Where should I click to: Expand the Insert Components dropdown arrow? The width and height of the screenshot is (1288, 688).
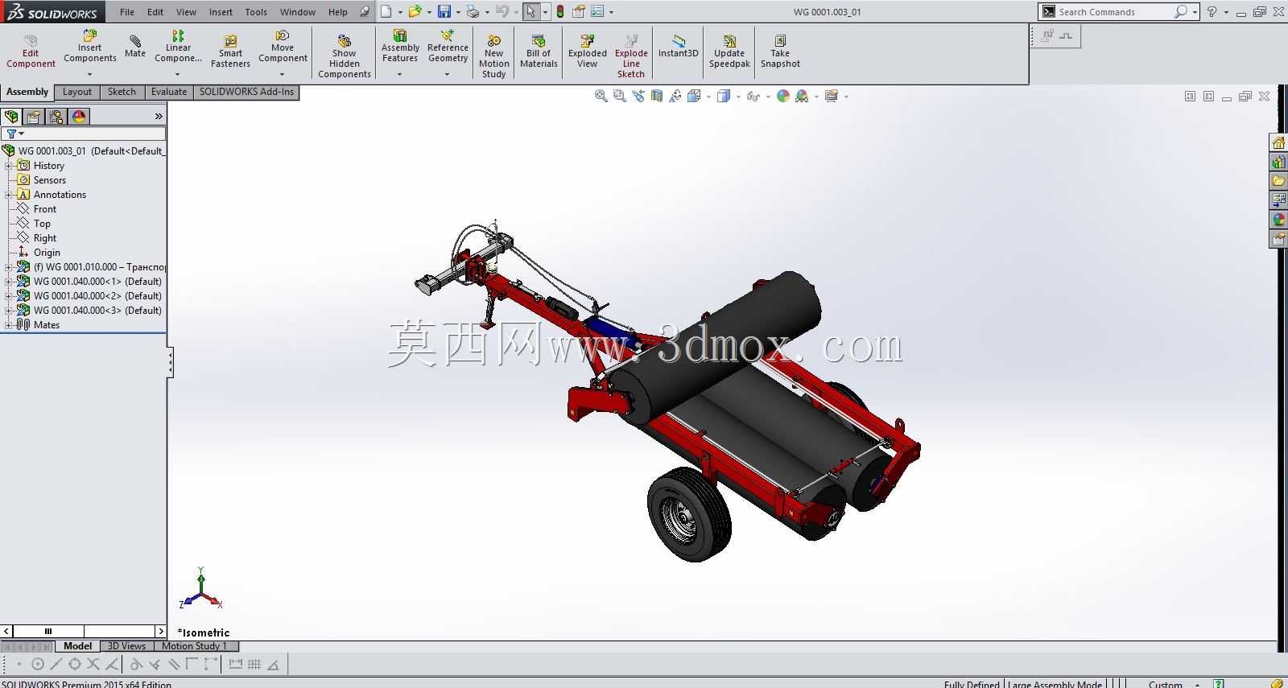tap(89, 75)
